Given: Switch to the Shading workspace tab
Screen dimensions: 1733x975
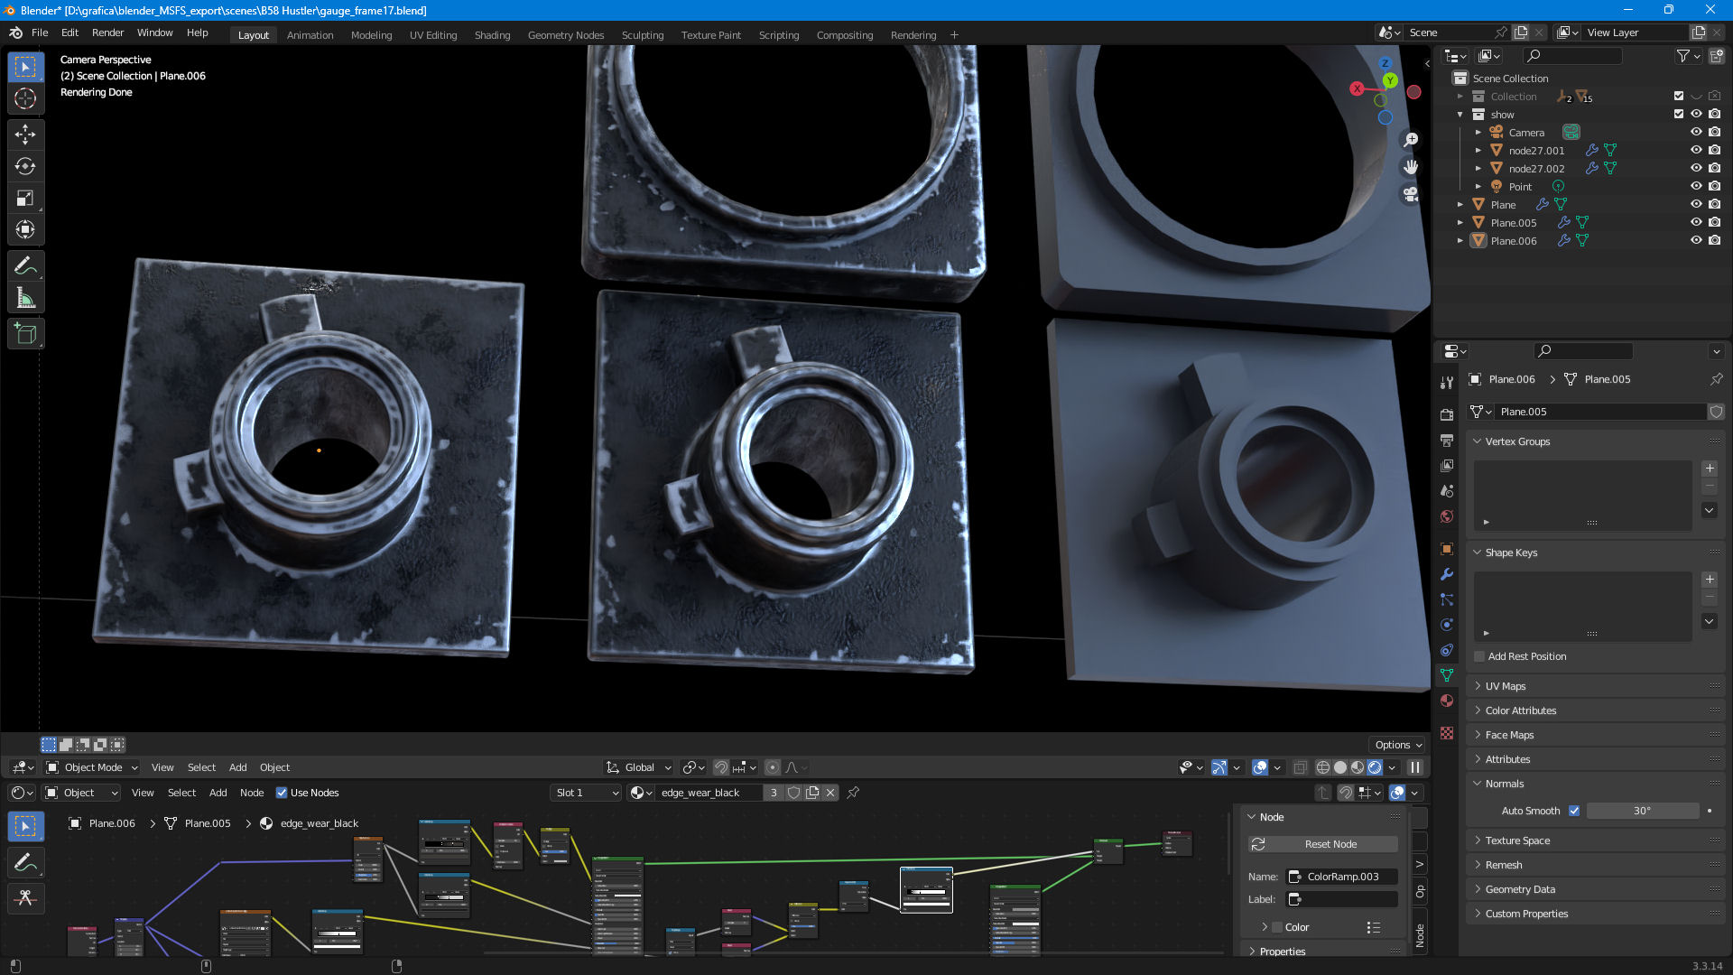Looking at the screenshot, I should (492, 35).
